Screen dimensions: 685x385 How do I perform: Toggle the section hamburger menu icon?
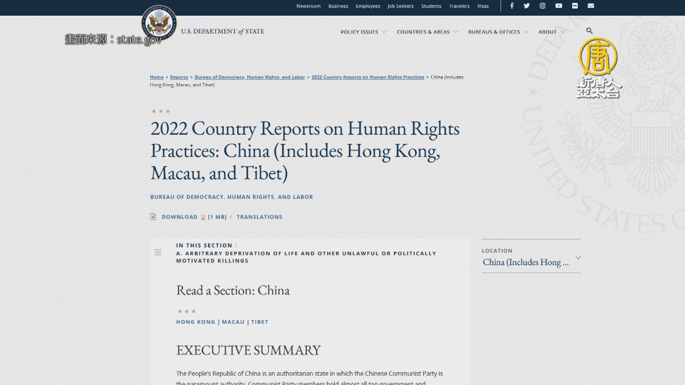158,252
